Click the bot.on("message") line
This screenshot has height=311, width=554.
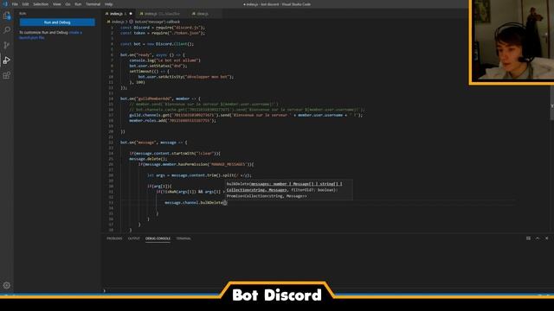(154, 143)
